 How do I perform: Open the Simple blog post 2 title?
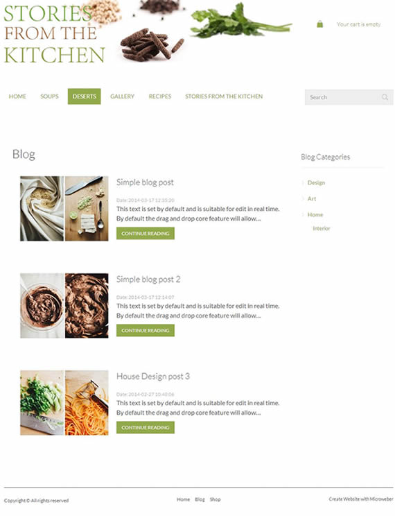tap(148, 279)
